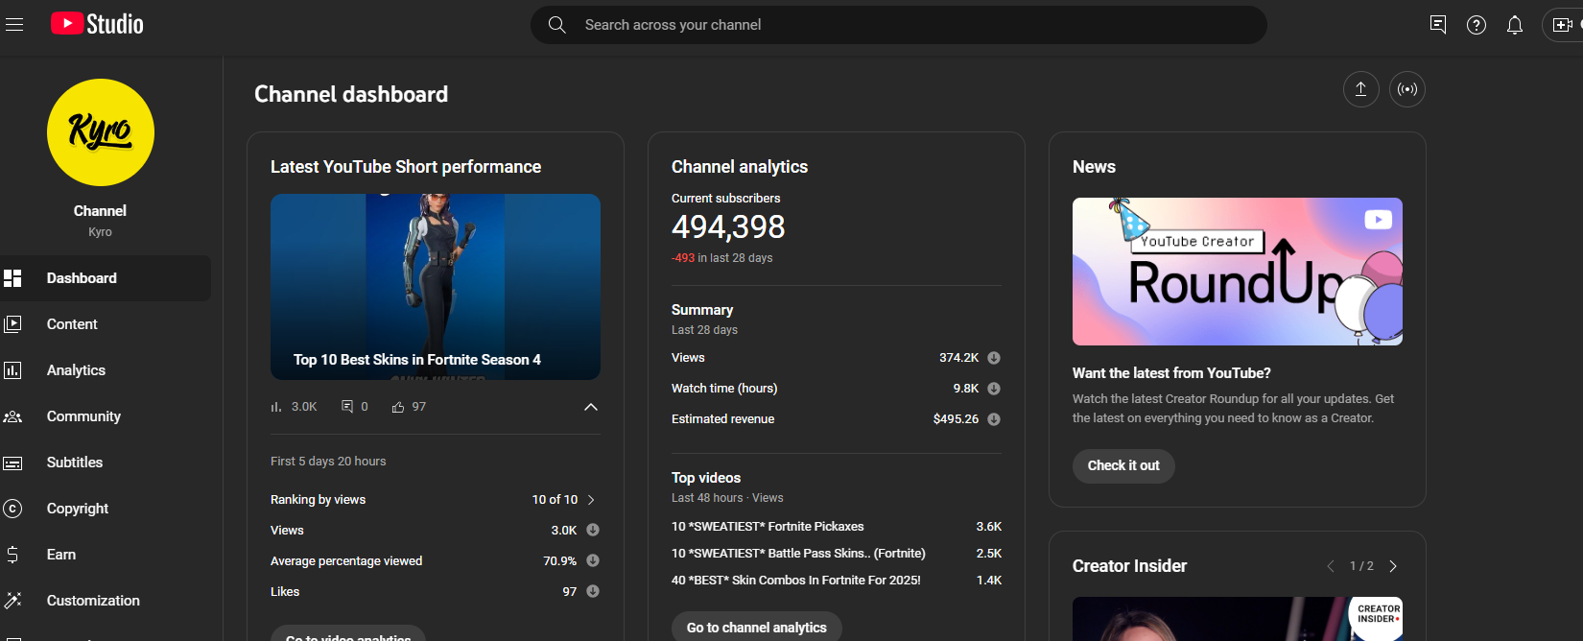This screenshot has width=1583, height=641.
Task: Click the down-arrow icon beside Likes 97
Action: 593,591
